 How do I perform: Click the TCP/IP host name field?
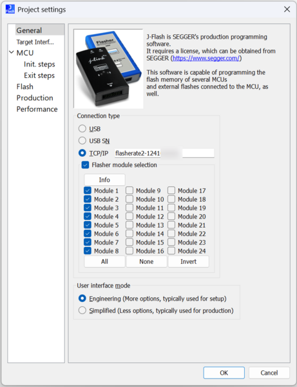point(164,154)
